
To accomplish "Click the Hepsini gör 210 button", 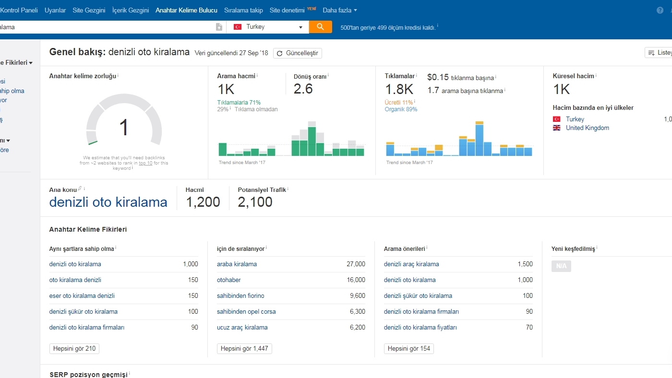I will tap(74, 349).
